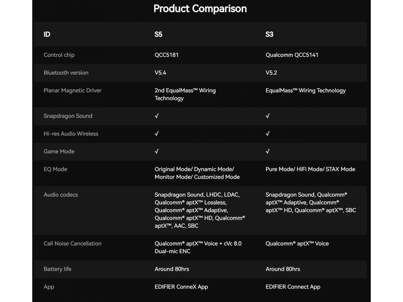Image resolution: width=403 pixels, height=302 pixels.
Task: Select the S5 column header
Action: pos(158,34)
